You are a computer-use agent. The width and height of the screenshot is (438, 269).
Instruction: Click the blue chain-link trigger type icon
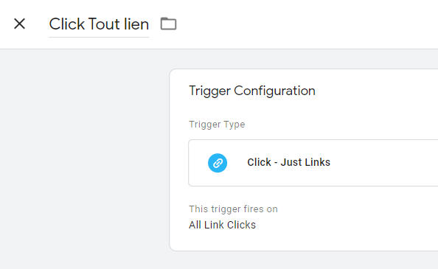click(x=218, y=163)
